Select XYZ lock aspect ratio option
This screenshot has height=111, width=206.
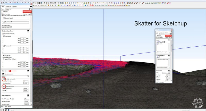click(x=13, y=59)
